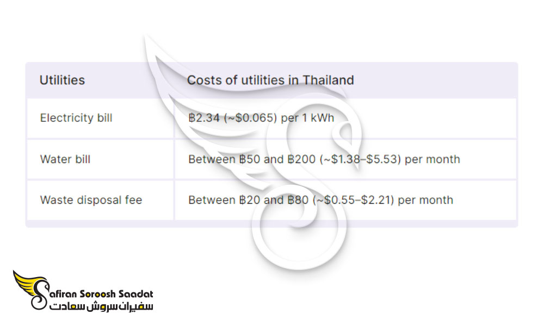Image resolution: width=544 pixels, height=326 pixels.
Task: Click the ~$0.55–$2.21 dollar range
Action: point(353,200)
